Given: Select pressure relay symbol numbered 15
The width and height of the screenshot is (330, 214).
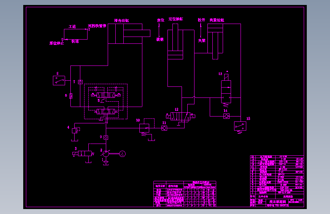Looking at the screenshot, I should 240,126.
